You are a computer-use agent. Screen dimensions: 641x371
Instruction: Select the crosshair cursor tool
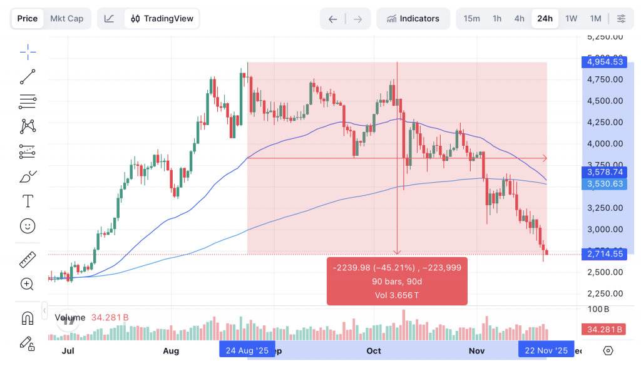tap(28, 52)
